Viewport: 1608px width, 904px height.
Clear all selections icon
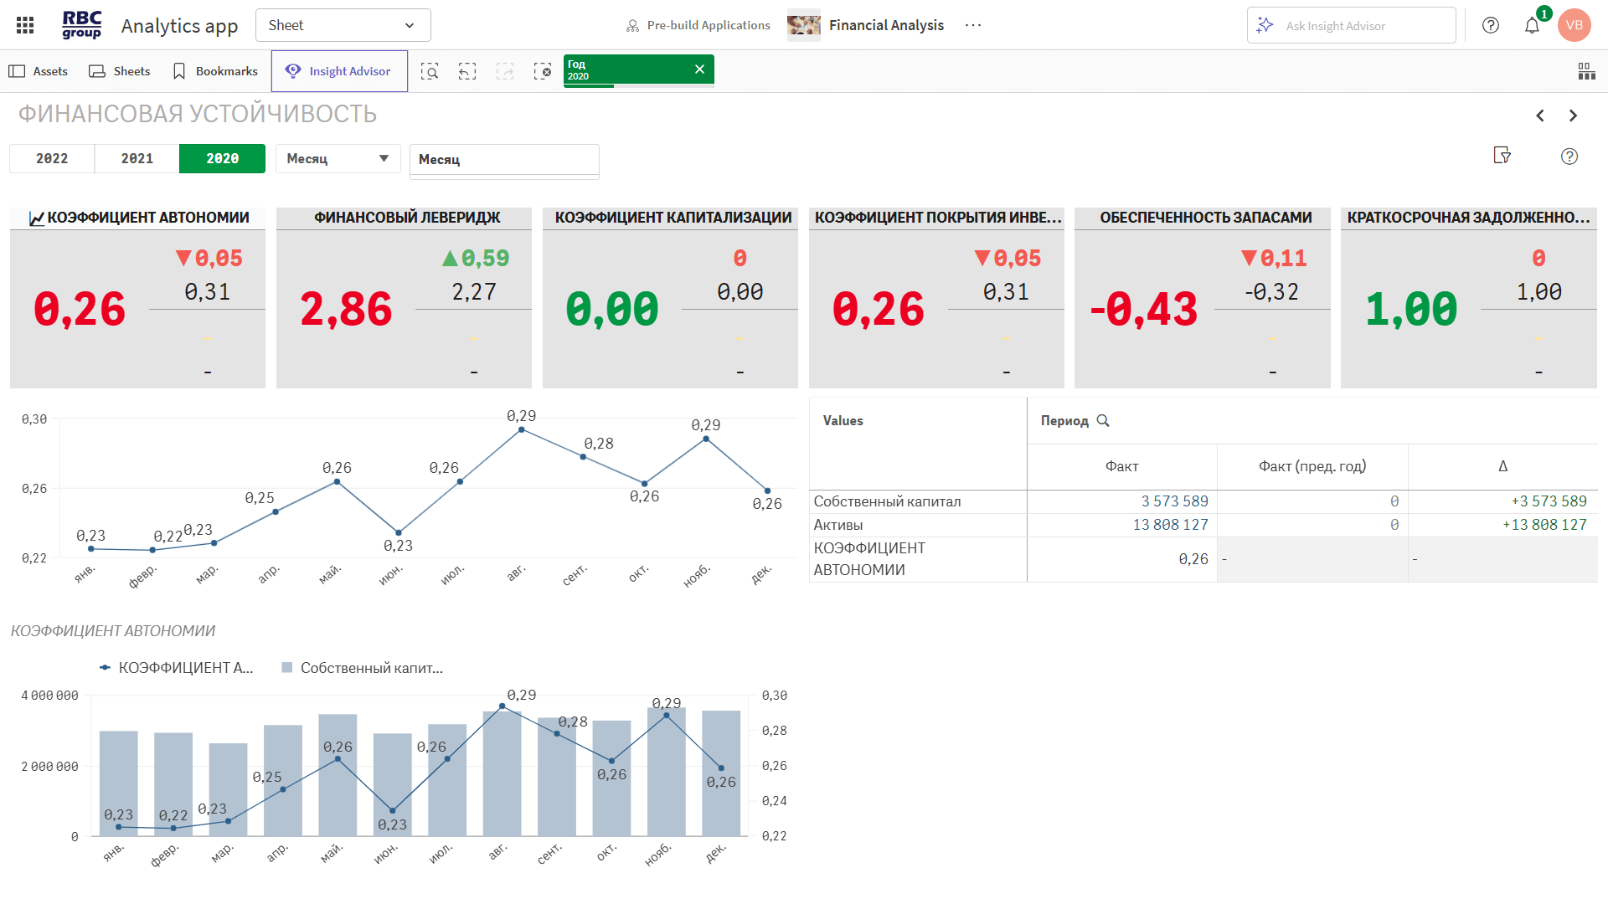click(x=543, y=71)
